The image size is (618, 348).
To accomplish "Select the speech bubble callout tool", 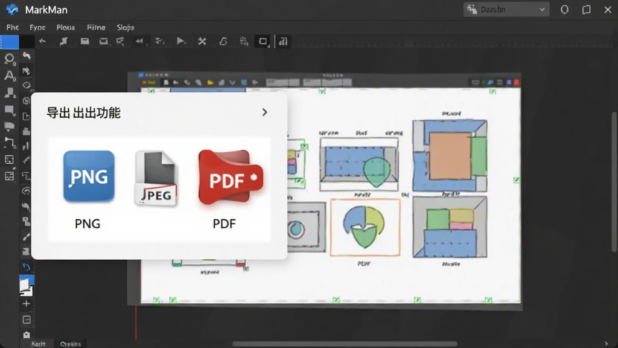I will 10,126.
